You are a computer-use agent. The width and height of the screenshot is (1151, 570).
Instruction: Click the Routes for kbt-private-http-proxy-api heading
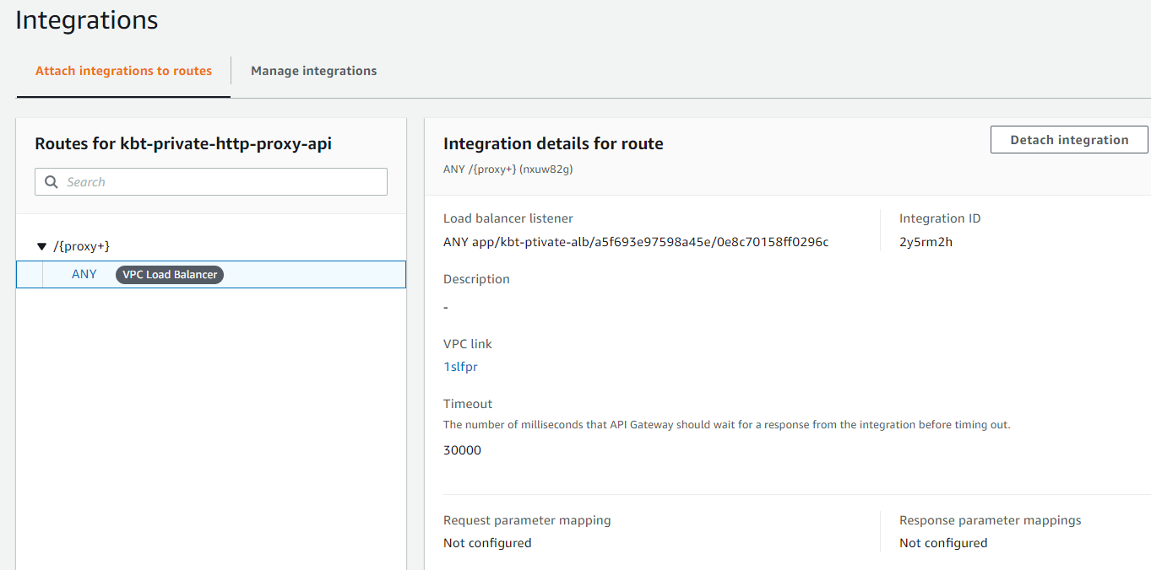coord(183,143)
